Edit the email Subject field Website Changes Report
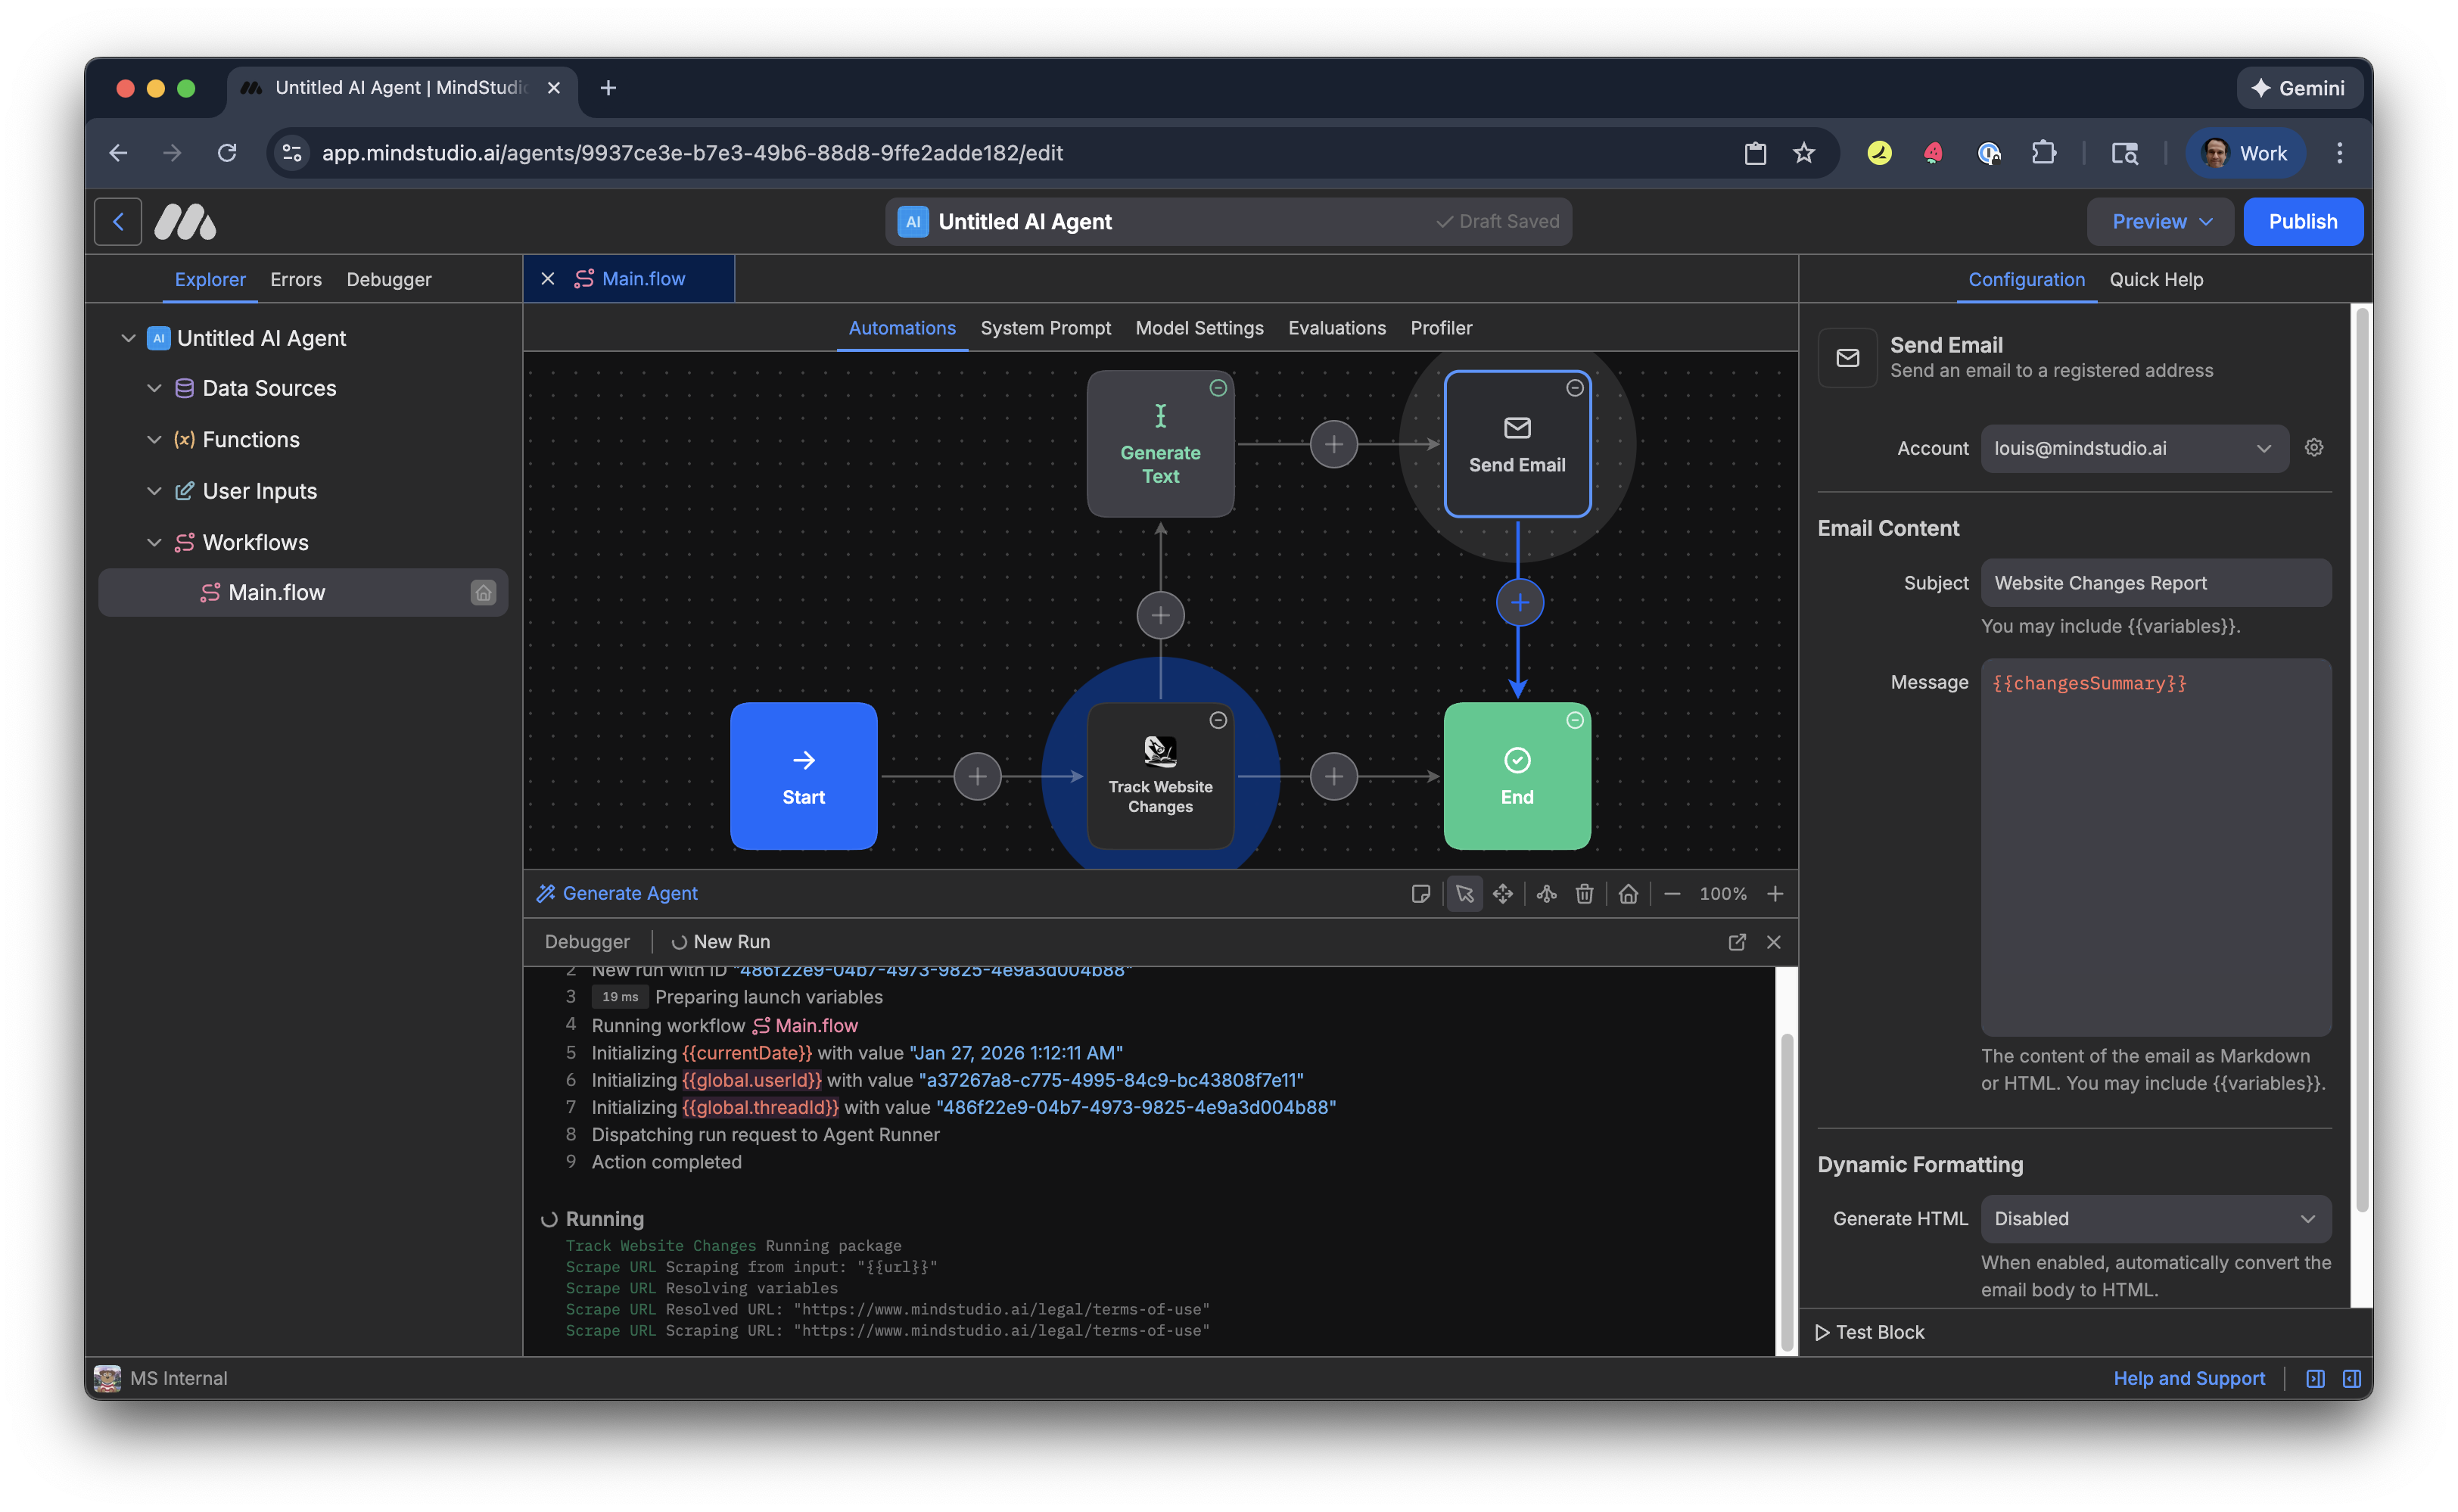This screenshot has height=1512, width=2458. coord(2155,583)
